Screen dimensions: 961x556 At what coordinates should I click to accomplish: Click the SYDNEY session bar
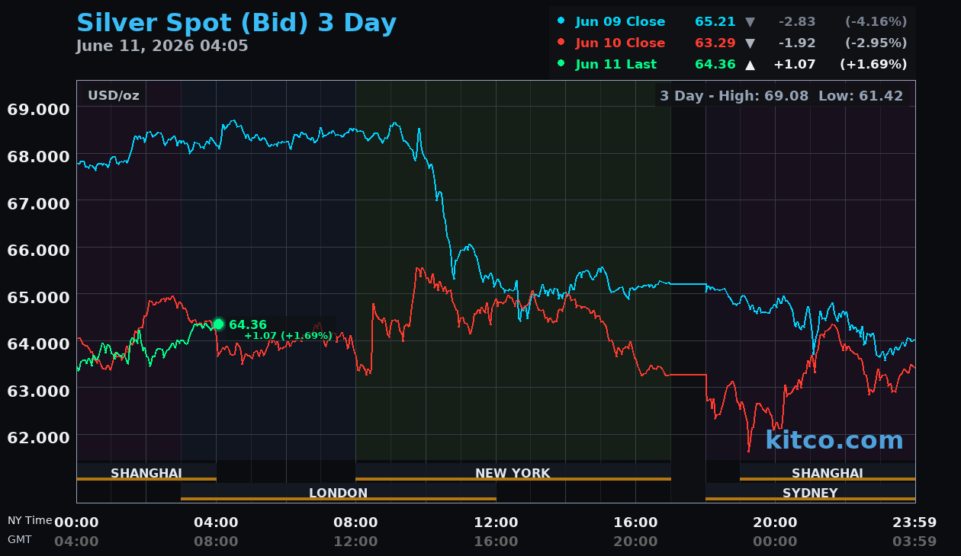pyautogui.click(x=810, y=492)
